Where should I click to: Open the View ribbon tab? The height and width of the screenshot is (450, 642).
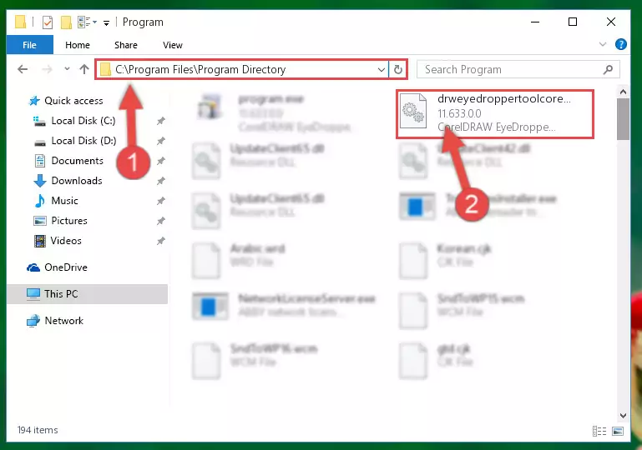point(172,45)
